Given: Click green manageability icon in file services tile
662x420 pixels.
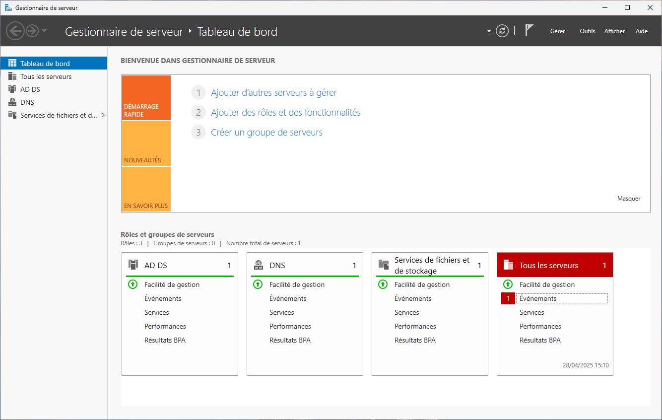Looking at the screenshot, I should click(383, 284).
